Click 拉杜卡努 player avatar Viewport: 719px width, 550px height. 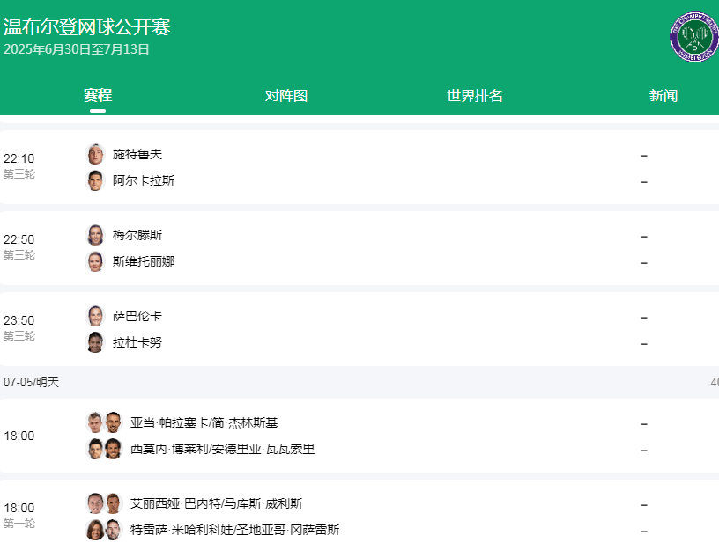[95, 342]
